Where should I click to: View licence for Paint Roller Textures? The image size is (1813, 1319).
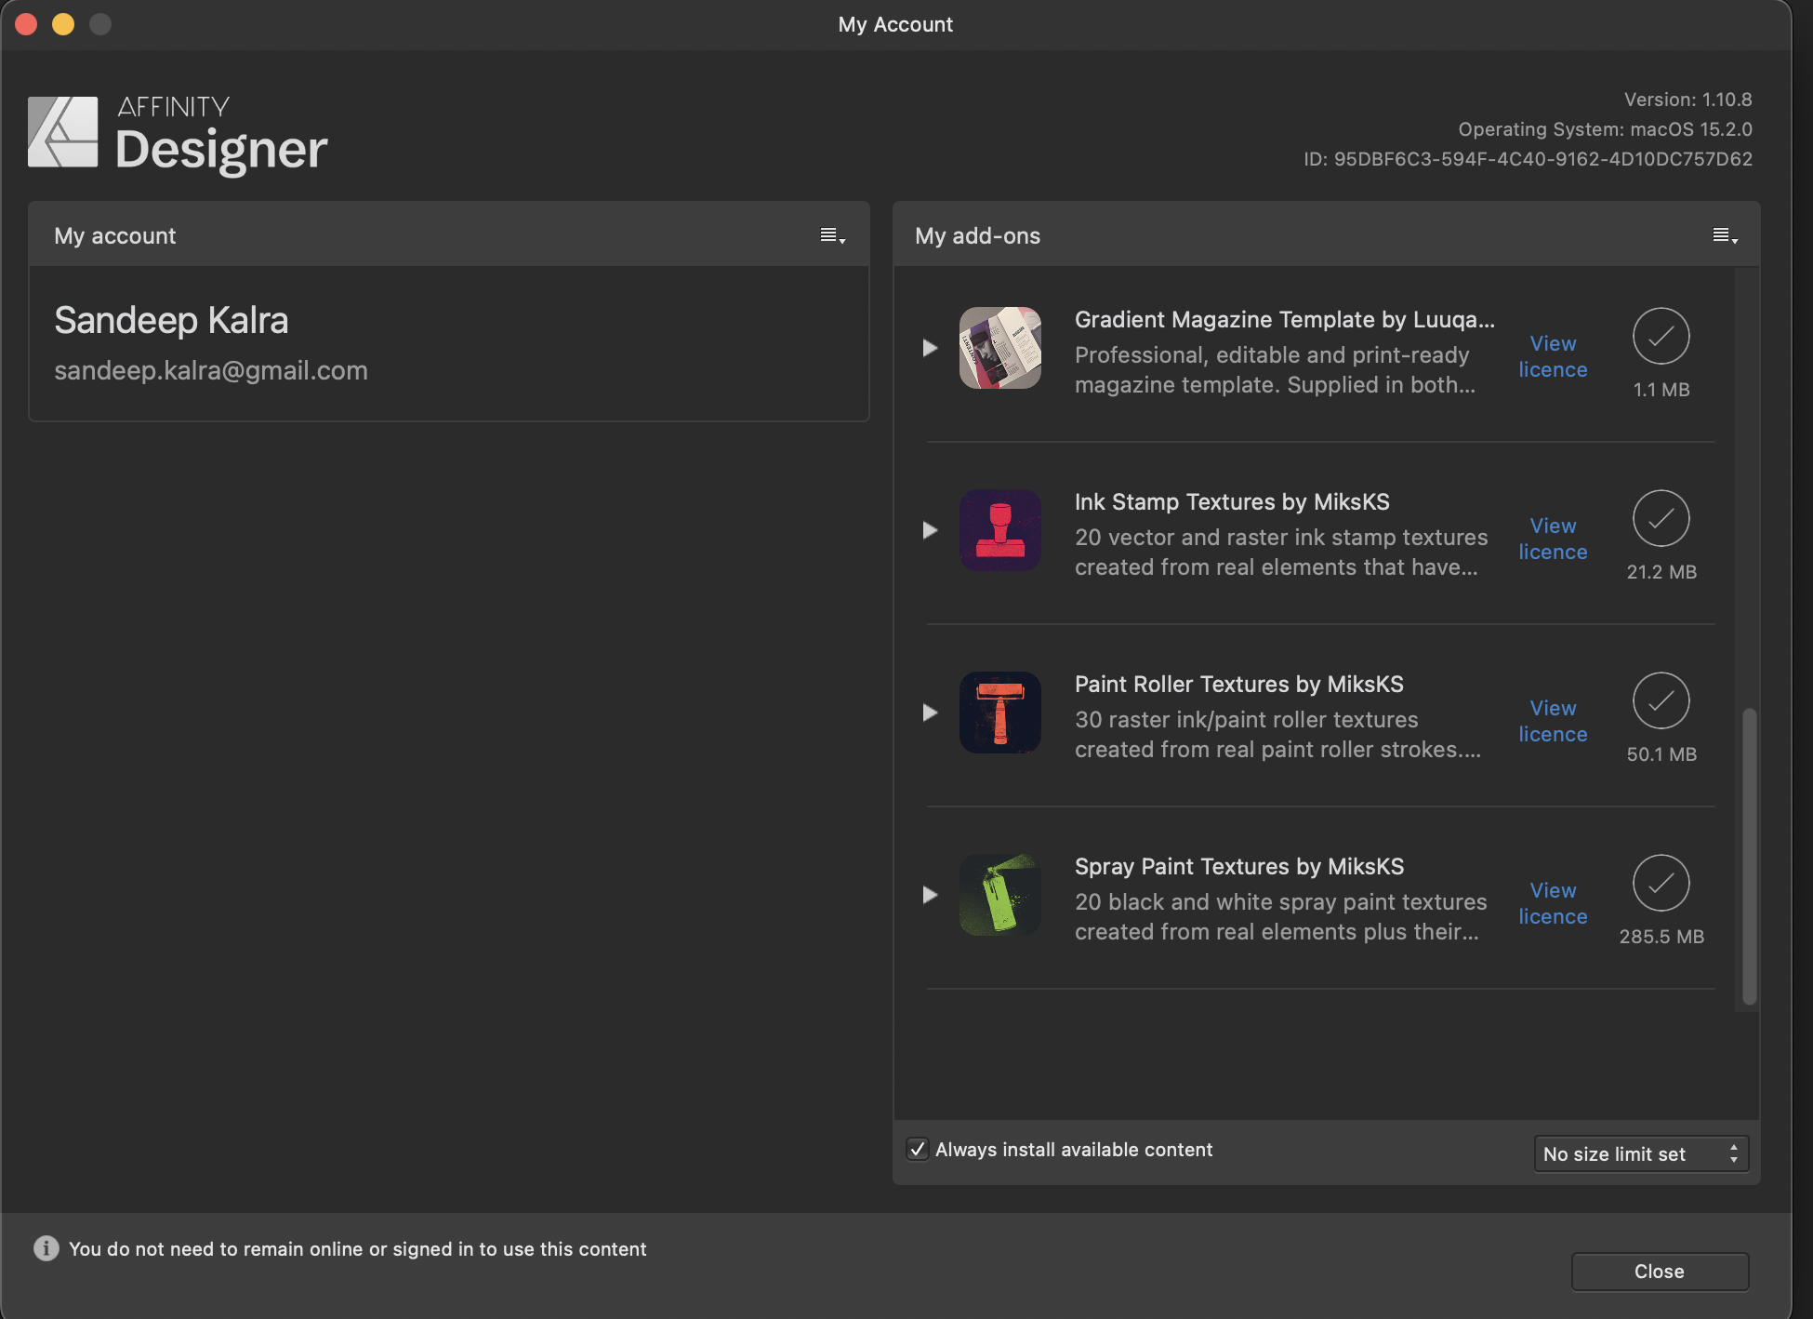[x=1553, y=721]
